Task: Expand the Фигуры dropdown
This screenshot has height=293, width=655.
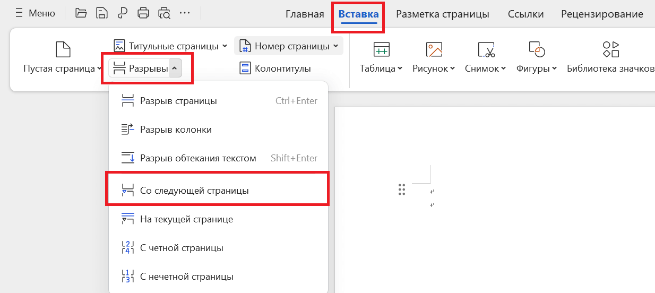Action: pyautogui.click(x=554, y=68)
